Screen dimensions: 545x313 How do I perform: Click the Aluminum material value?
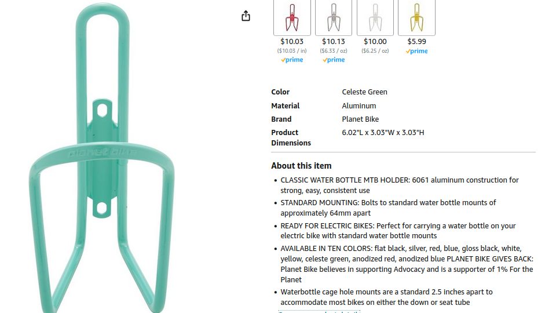[x=359, y=105]
